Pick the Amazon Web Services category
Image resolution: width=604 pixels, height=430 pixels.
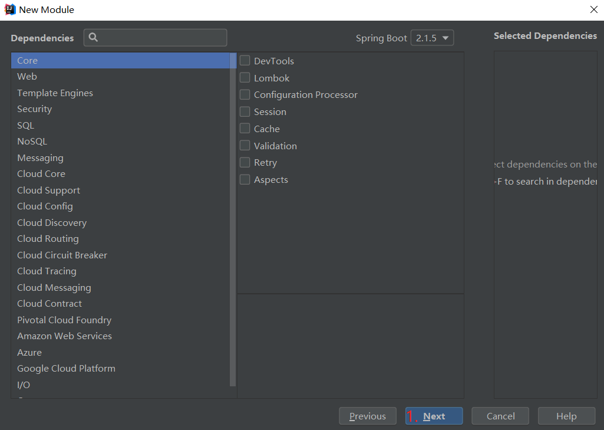[x=64, y=336]
